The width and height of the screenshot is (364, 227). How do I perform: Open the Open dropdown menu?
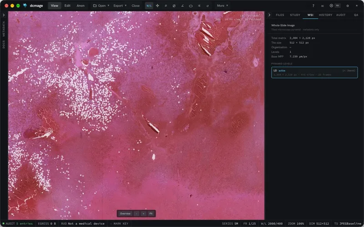tap(101, 6)
